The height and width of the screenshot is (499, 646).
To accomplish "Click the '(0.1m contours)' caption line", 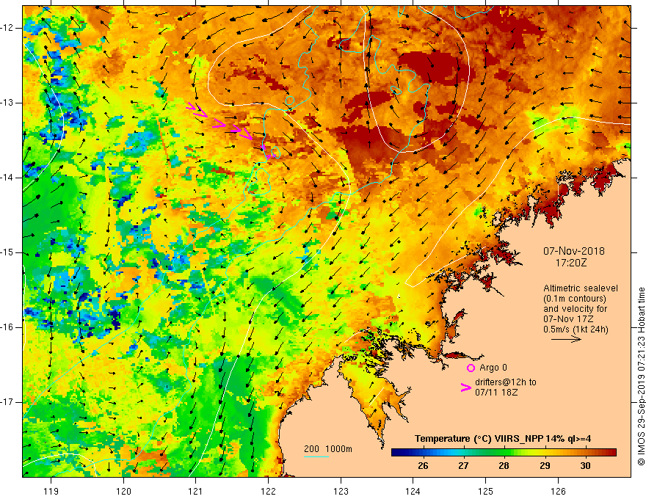I will click(575, 299).
